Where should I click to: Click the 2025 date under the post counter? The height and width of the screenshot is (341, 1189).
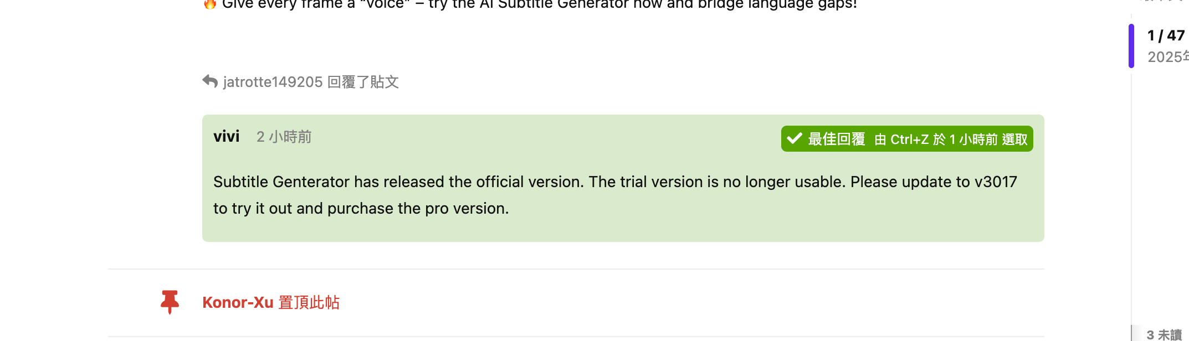(1168, 56)
